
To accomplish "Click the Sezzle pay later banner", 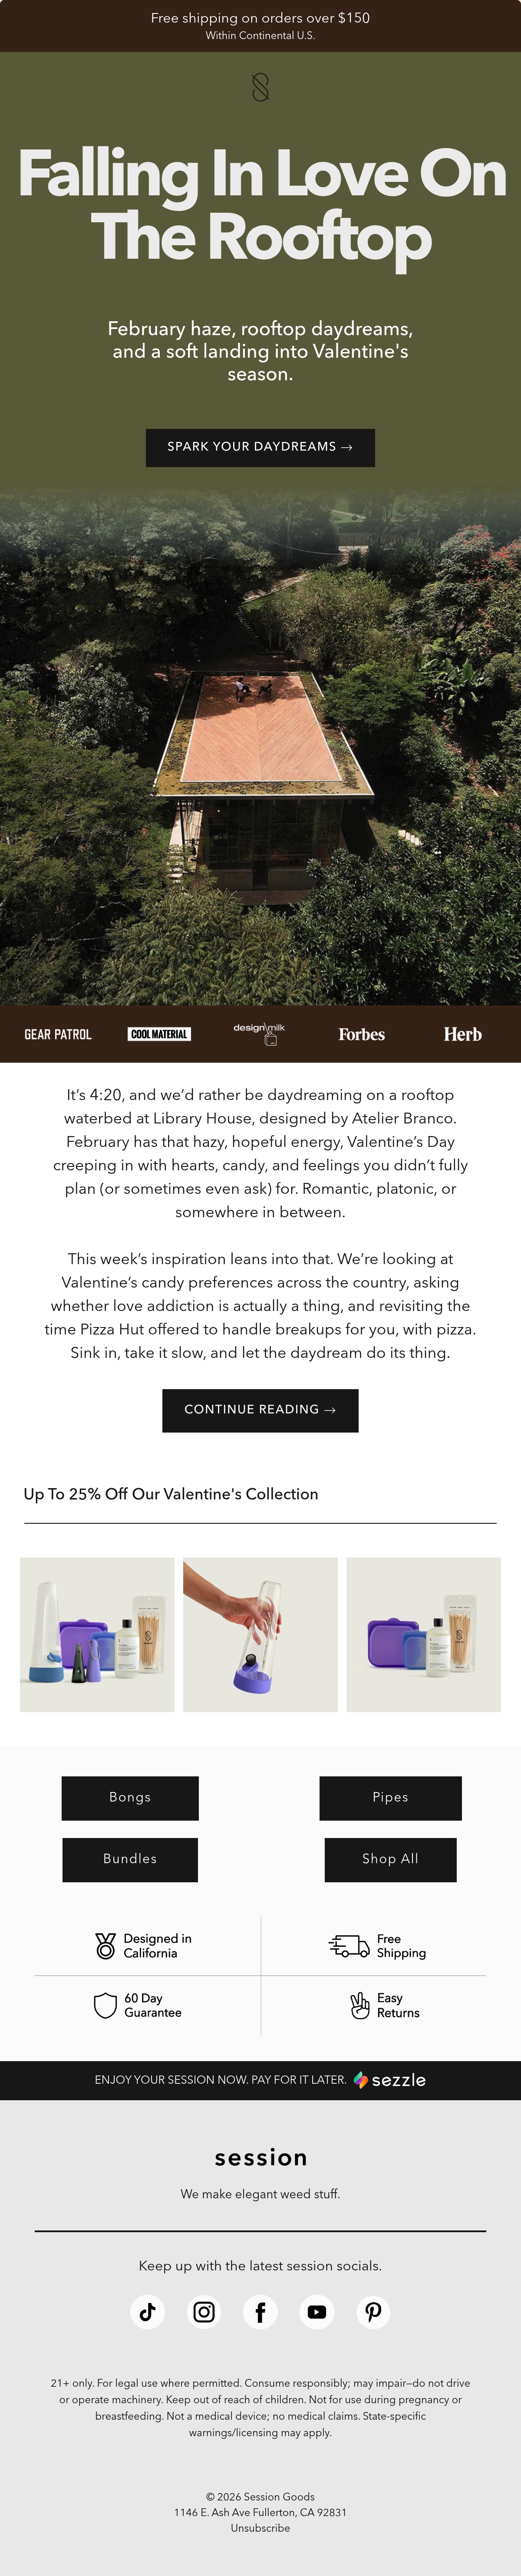I will (x=260, y=2080).
